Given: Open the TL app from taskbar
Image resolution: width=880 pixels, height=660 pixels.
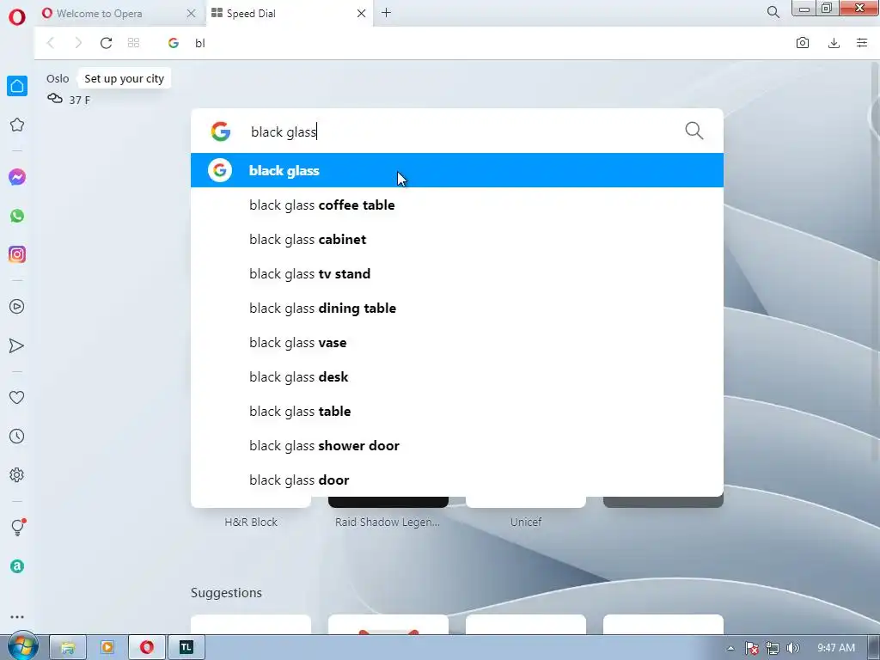Looking at the screenshot, I should [186, 647].
